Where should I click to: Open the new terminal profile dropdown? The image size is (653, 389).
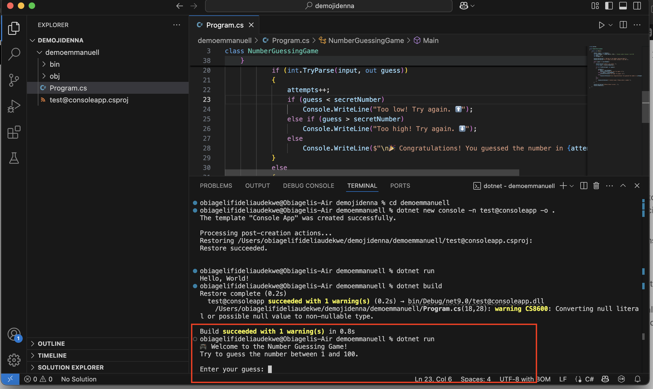coord(572,186)
